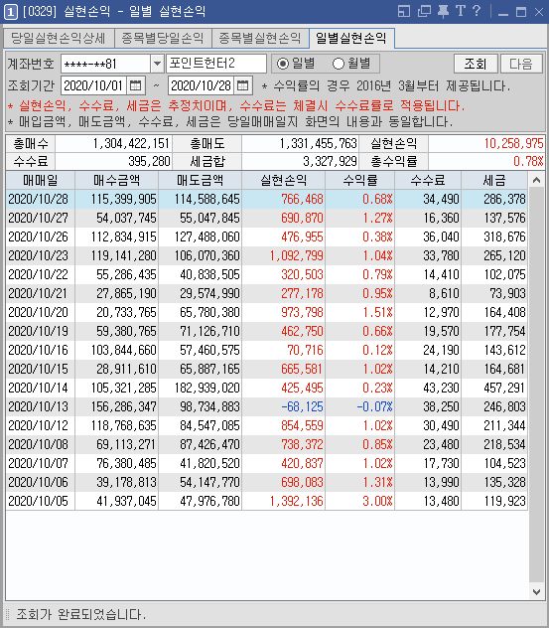Screen dimensions: 549x628
Task: Click the duplicate window icon
Action: click(x=424, y=11)
